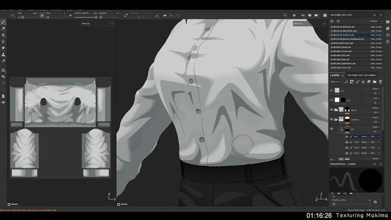Select the Material Picker eyedropper tool
The width and height of the screenshot is (391, 220).
click(3, 61)
